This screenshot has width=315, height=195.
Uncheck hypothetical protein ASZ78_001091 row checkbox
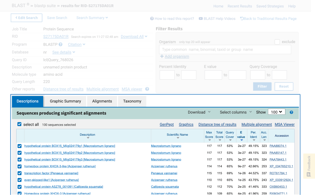point(19,187)
